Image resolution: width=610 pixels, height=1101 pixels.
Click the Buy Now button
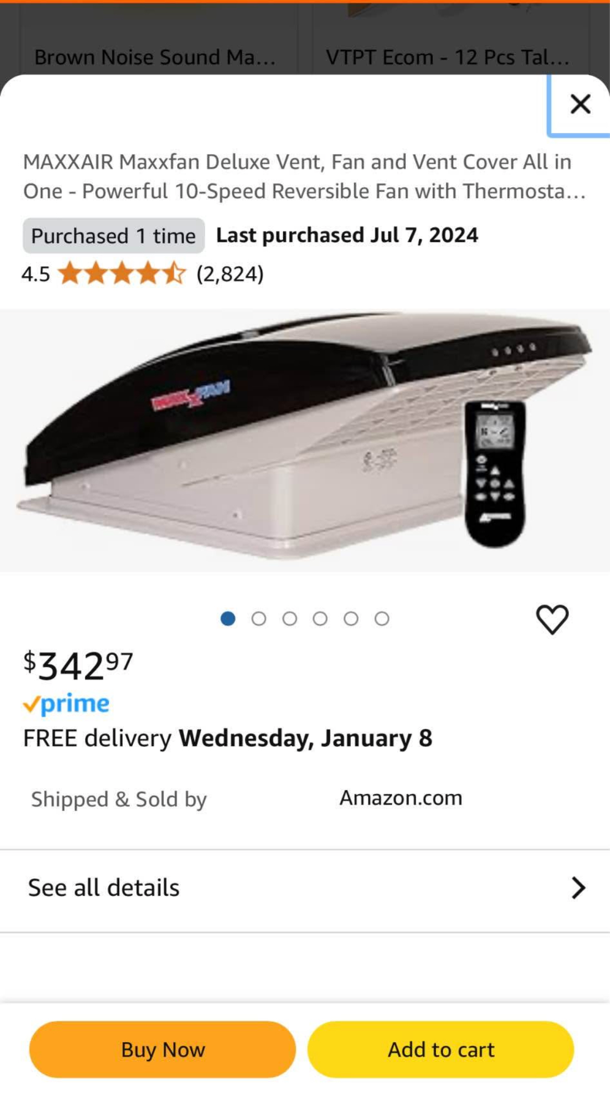coord(163,1049)
